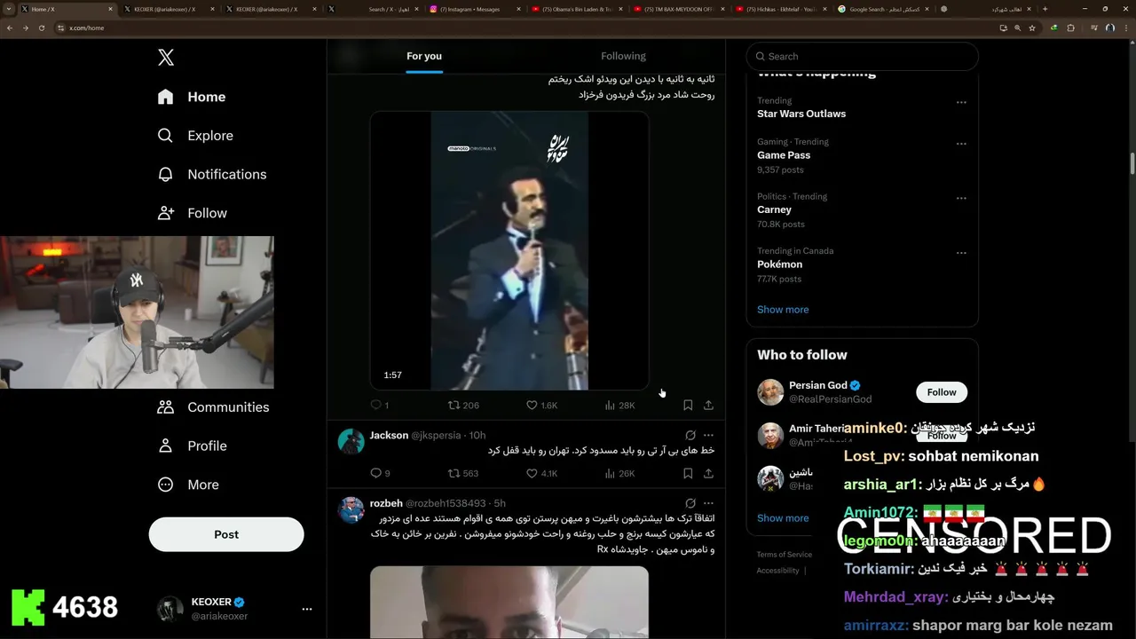Follow Persian God
Image resolution: width=1136 pixels, height=639 pixels.
coord(942,392)
